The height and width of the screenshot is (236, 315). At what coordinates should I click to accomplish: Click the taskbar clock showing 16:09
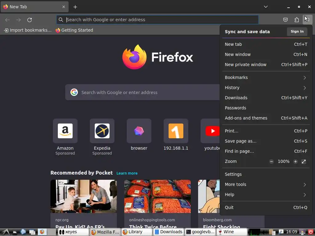pos(292,232)
